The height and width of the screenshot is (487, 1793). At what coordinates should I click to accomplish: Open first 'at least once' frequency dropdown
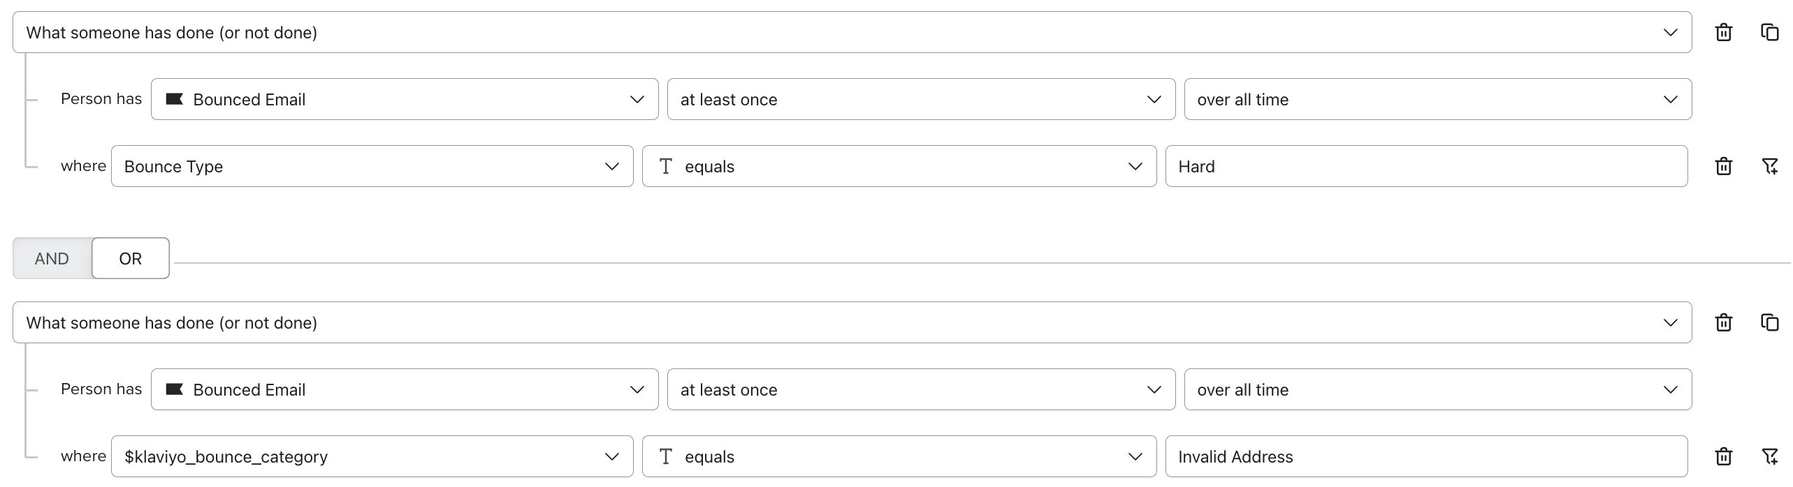(921, 99)
